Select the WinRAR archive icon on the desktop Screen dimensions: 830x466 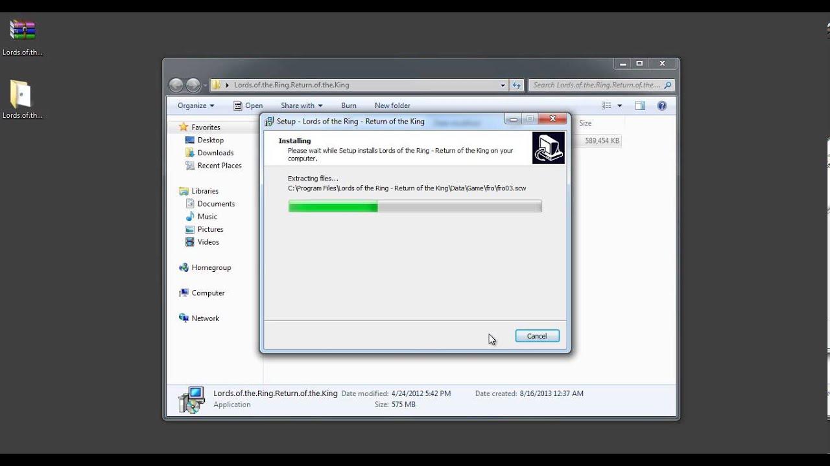23,30
